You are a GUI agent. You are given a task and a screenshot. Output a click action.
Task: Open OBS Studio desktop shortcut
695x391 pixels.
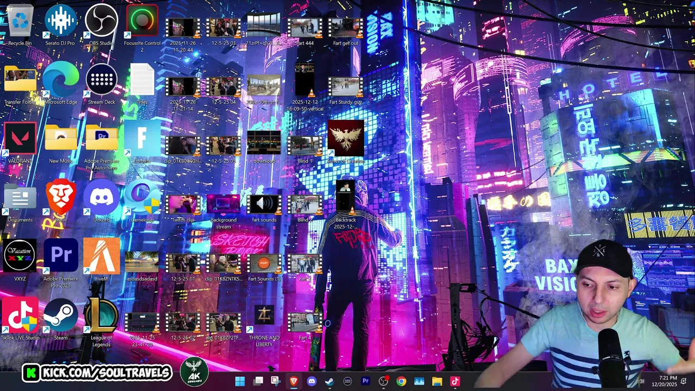click(x=101, y=25)
